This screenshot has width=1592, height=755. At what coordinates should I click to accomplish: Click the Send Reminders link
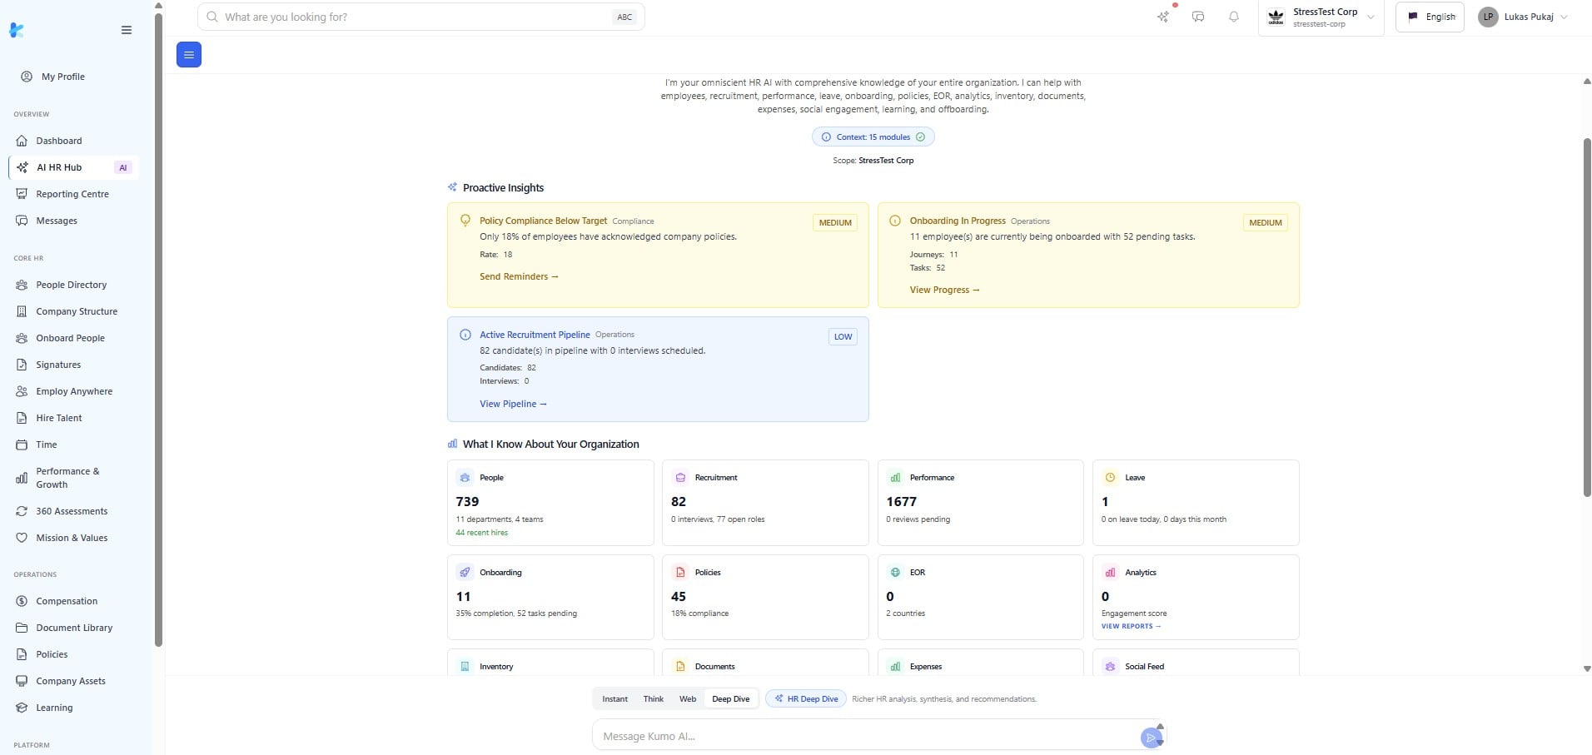coord(518,276)
